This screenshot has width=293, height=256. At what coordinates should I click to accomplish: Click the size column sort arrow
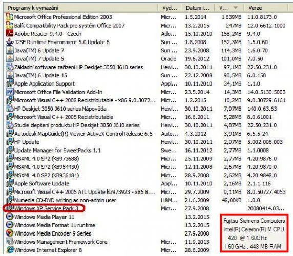click(236, 8)
